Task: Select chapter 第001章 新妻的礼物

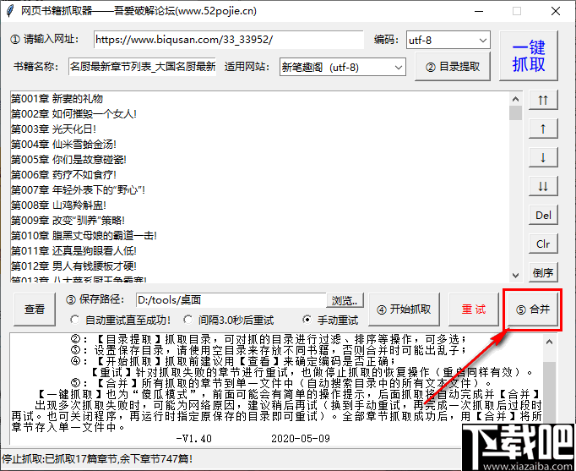Action: 57,99
